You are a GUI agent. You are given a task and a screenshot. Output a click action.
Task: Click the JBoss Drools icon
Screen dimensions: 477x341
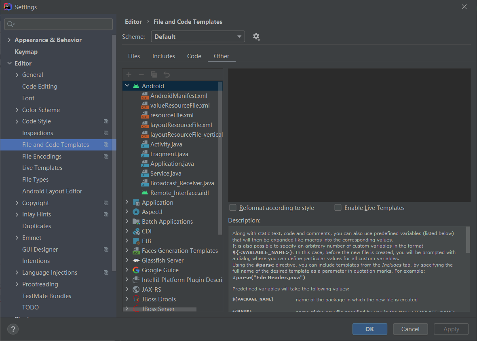[x=136, y=299]
